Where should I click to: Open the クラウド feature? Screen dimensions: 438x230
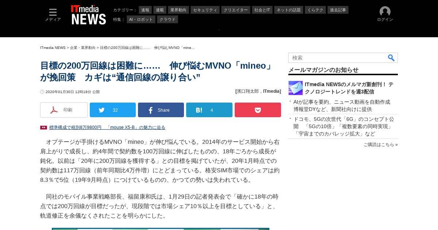click(x=168, y=19)
